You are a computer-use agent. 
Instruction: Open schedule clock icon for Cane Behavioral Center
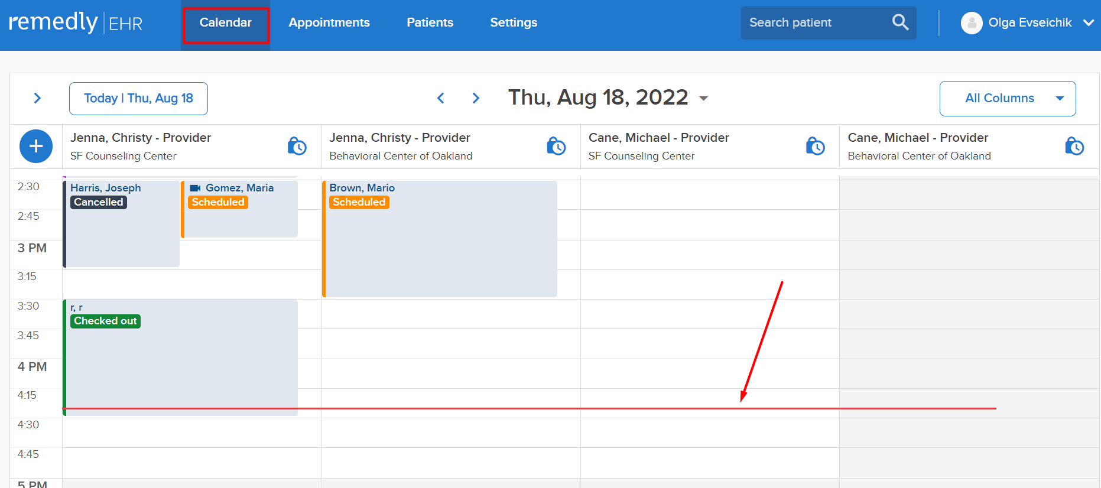pos(1074,146)
